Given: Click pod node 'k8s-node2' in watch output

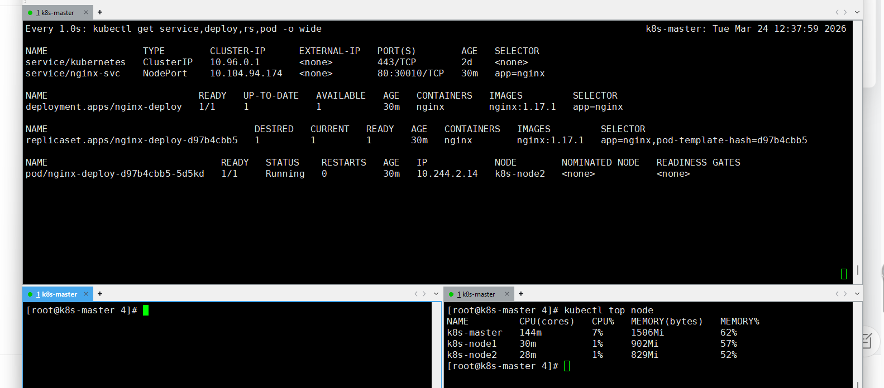Looking at the screenshot, I should 520,174.
